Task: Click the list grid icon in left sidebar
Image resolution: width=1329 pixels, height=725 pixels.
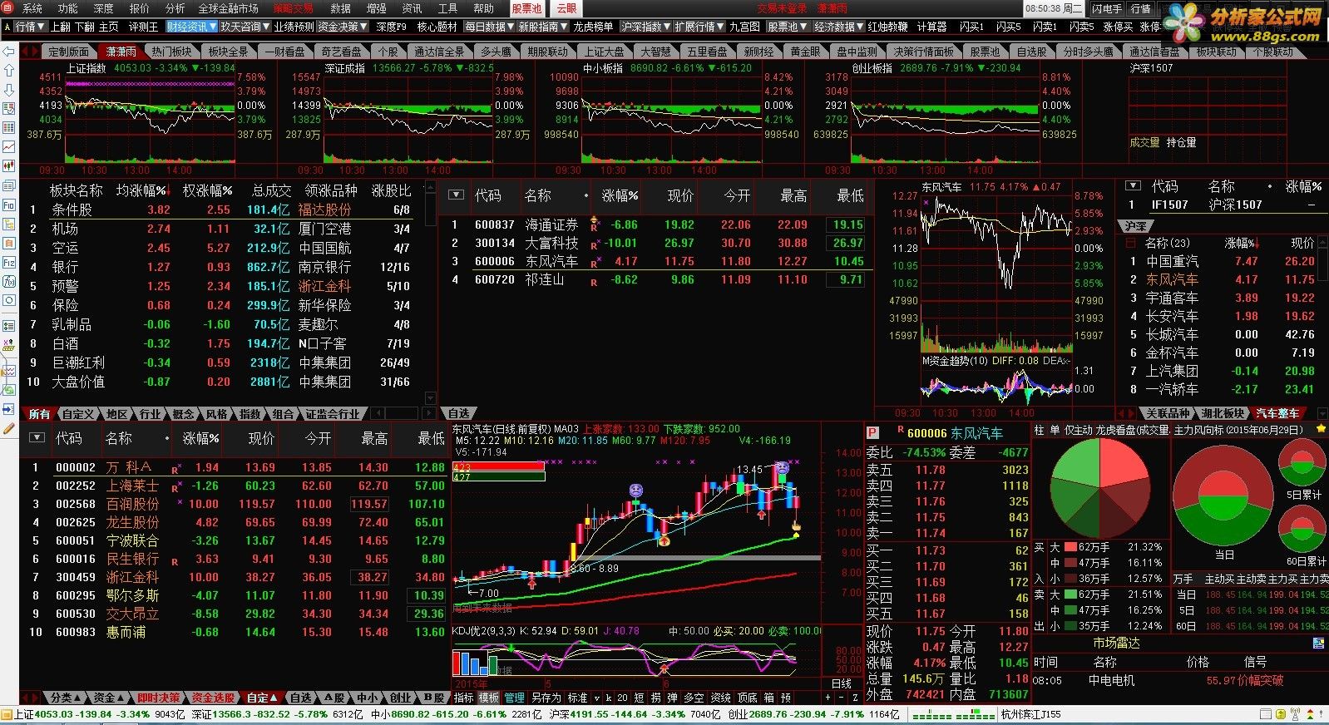Action: (9, 127)
